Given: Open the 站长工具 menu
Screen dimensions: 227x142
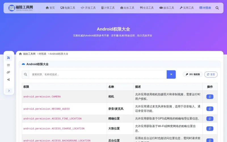Looking at the screenshot, I should (127, 8).
